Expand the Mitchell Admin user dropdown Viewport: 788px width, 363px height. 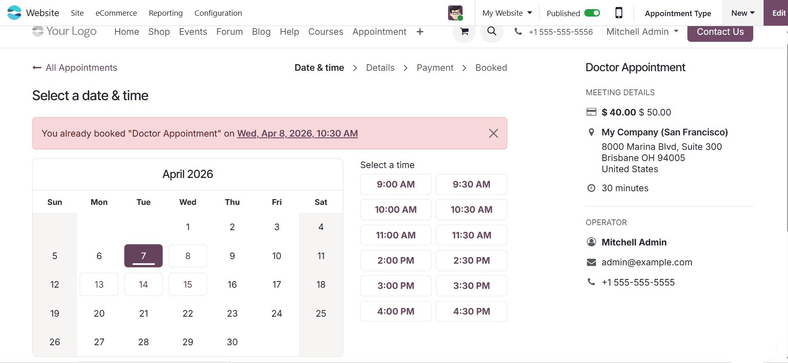point(642,32)
